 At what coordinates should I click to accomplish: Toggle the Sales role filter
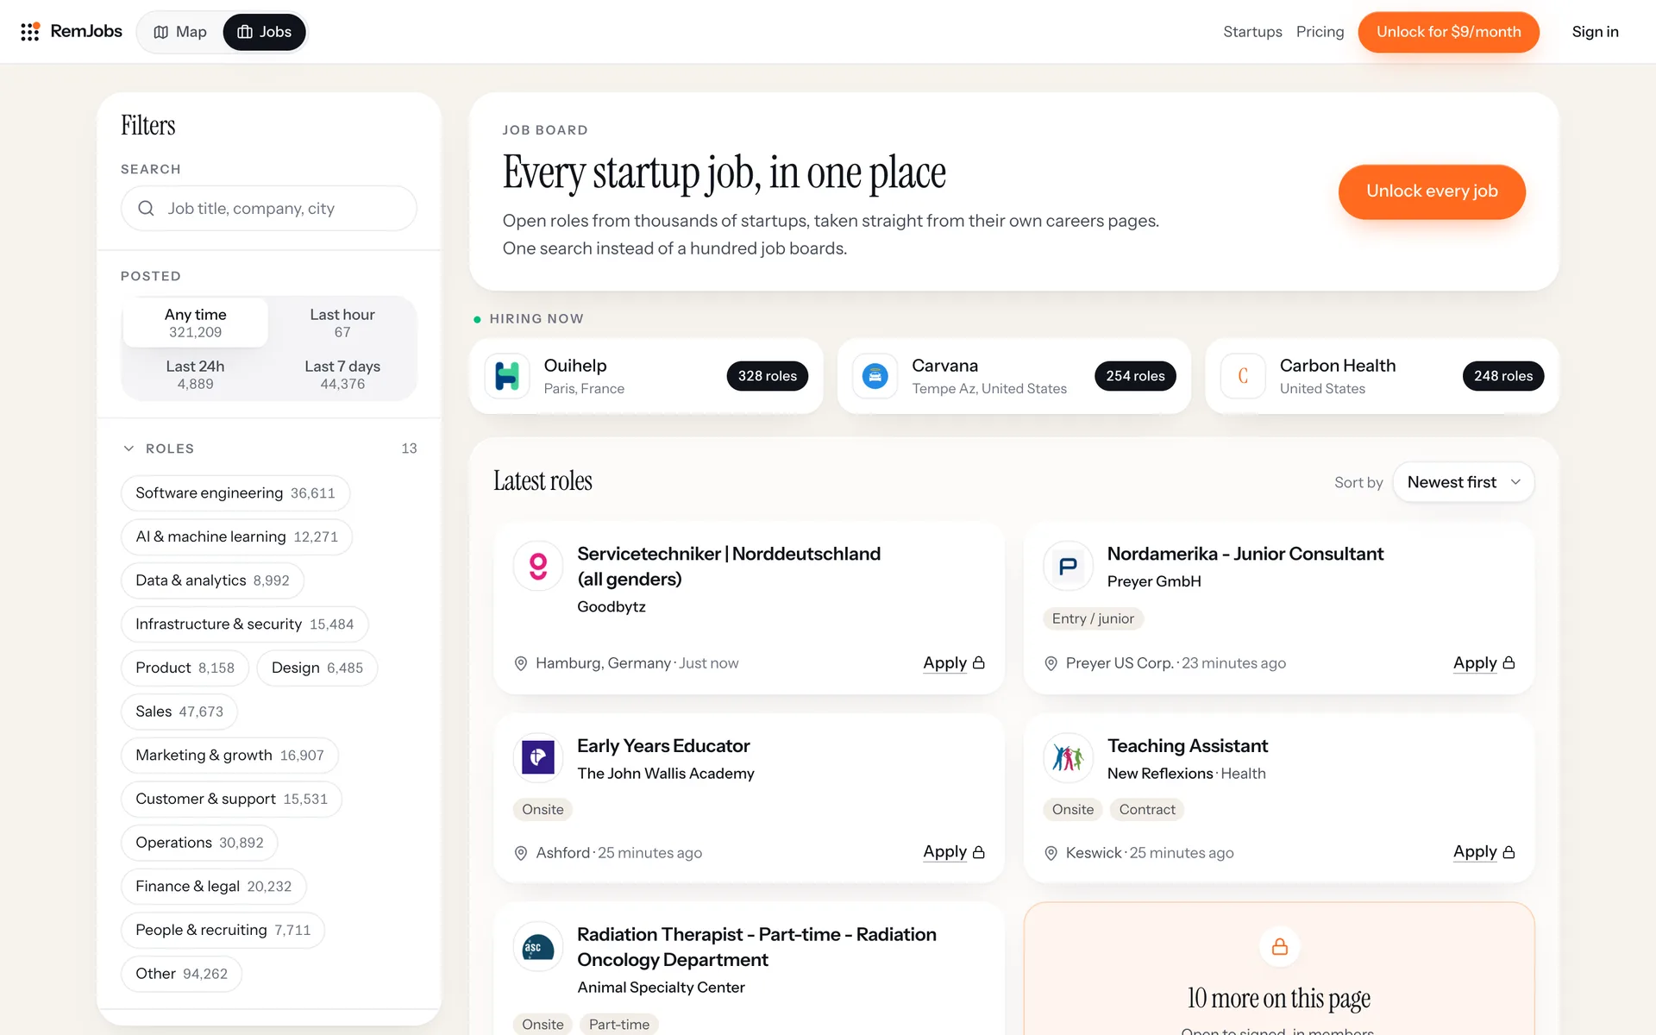tap(179, 712)
